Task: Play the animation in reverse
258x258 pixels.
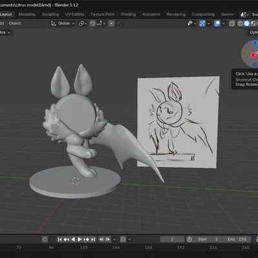Action: pyautogui.click(x=73, y=239)
